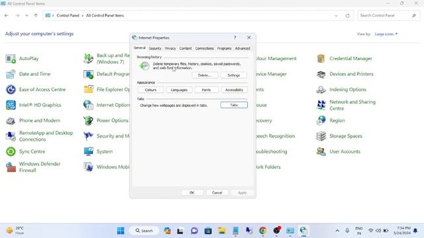The height and width of the screenshot is (238, 424).
Task: Open the Phone and Modem icon
Action: (11, 120)
